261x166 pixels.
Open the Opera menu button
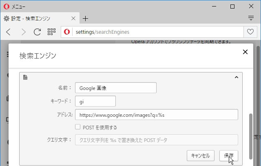coord(15,7)
